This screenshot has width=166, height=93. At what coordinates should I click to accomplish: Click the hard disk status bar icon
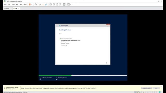coord(135,92)
